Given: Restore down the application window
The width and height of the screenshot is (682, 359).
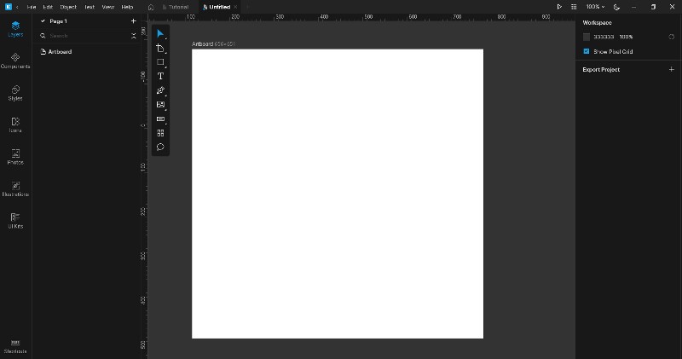Looking at the screenshot, I should 653,7.
